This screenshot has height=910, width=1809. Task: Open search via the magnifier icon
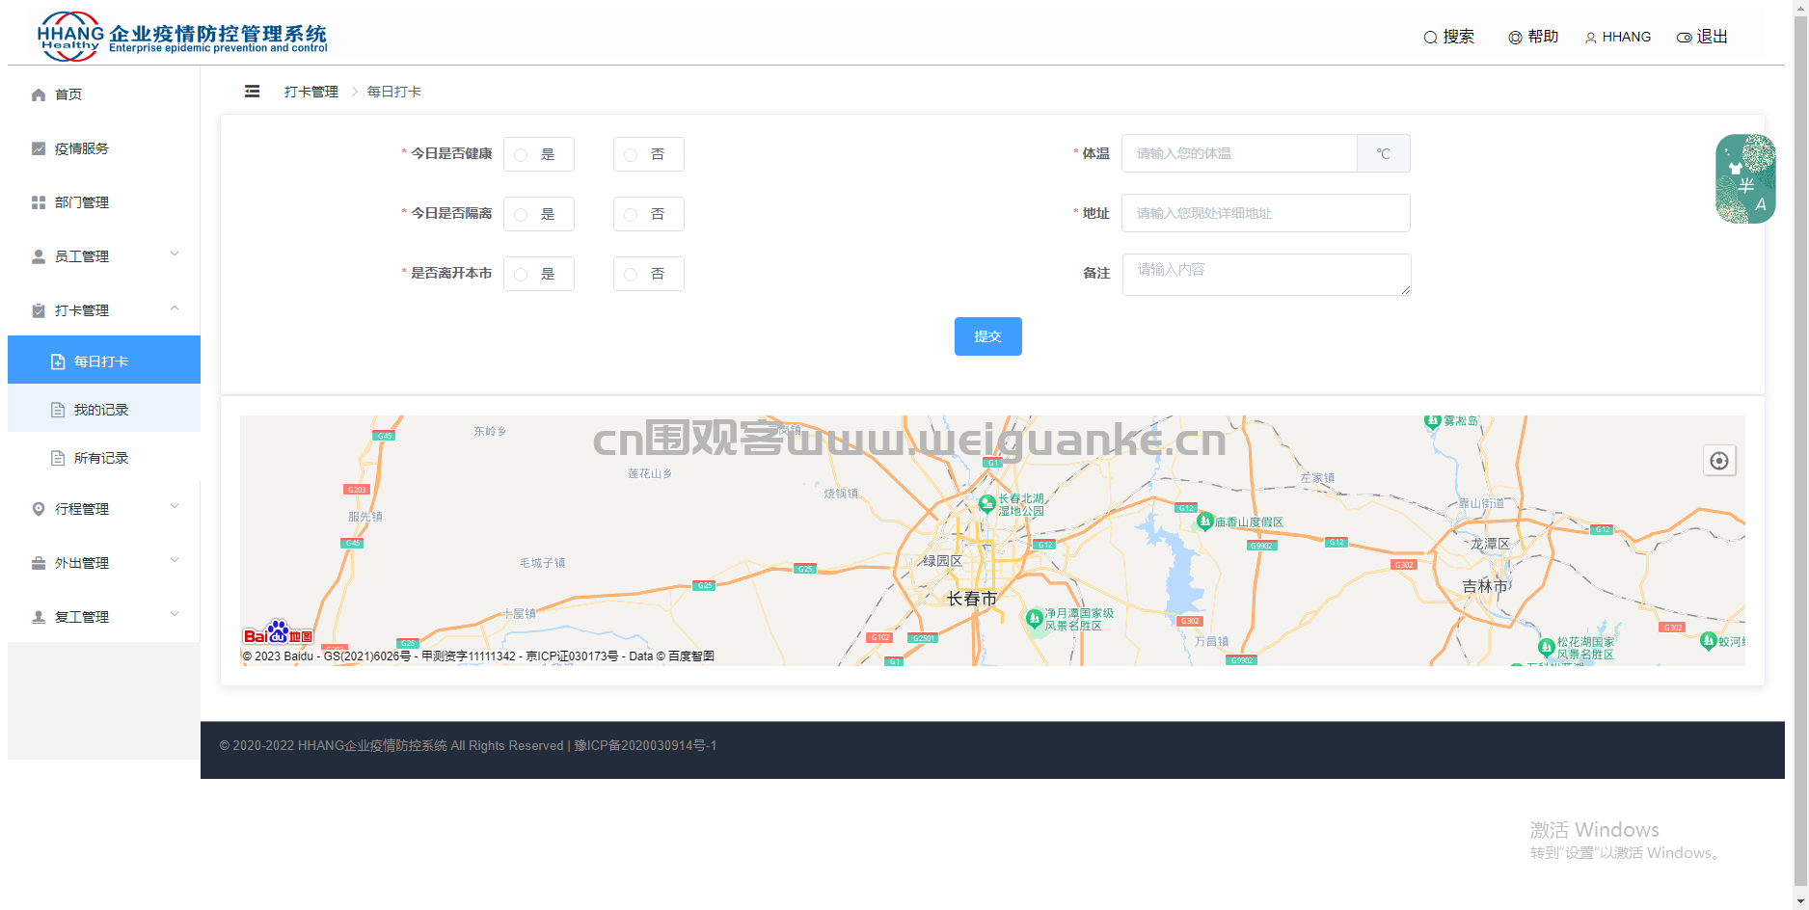click(1430, 38)
